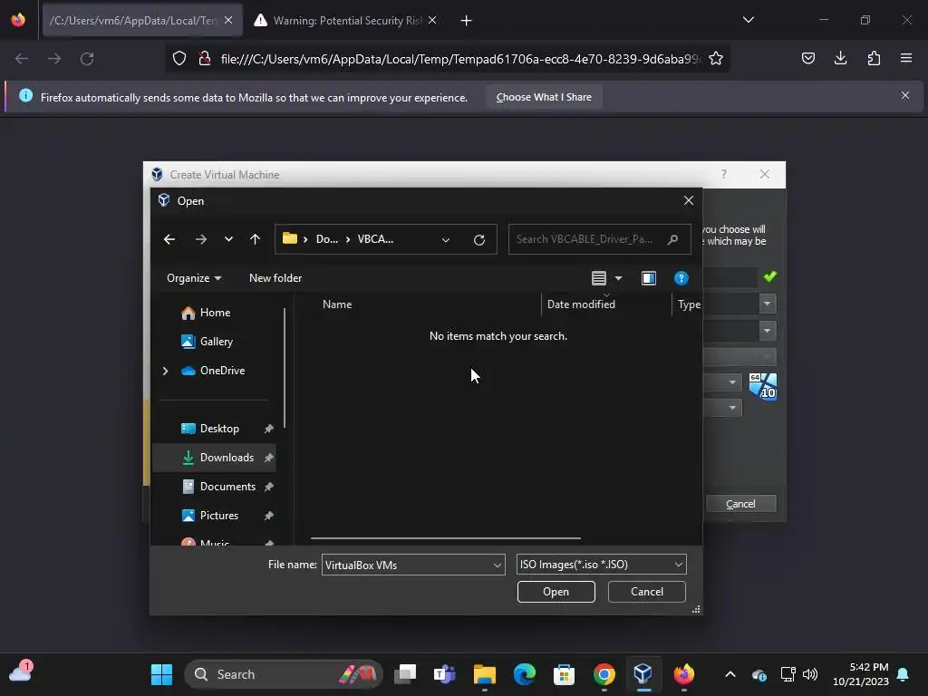Sort by the Name column
The image size is (928, 696).
[337, 304]
